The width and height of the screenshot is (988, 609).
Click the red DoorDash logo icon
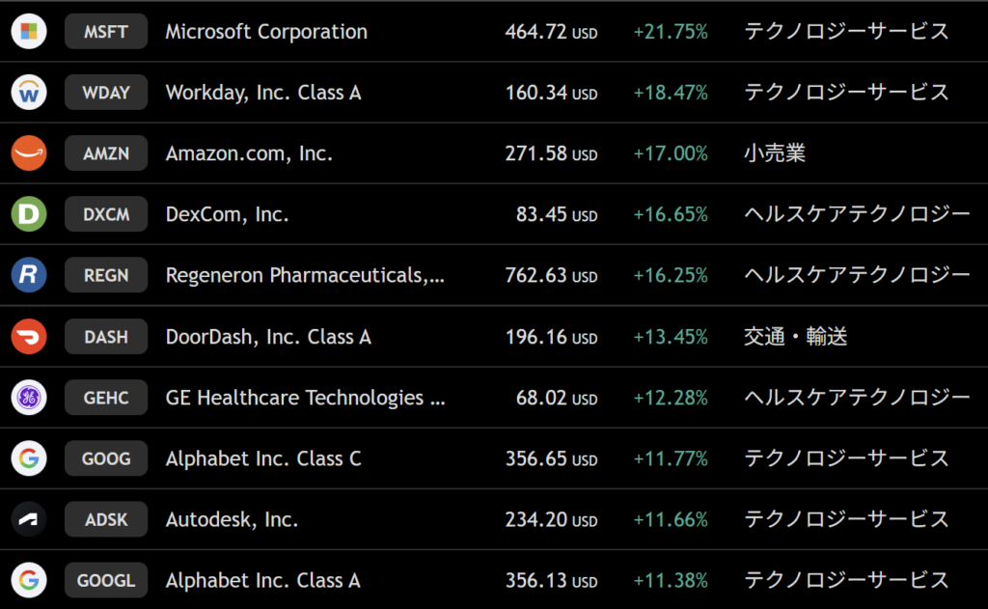tap(29, 337)
